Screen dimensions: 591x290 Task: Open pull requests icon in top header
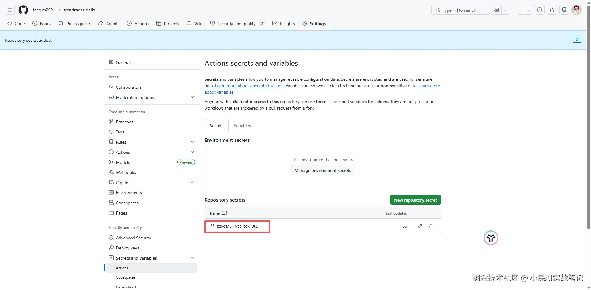[x=552, y=10]
